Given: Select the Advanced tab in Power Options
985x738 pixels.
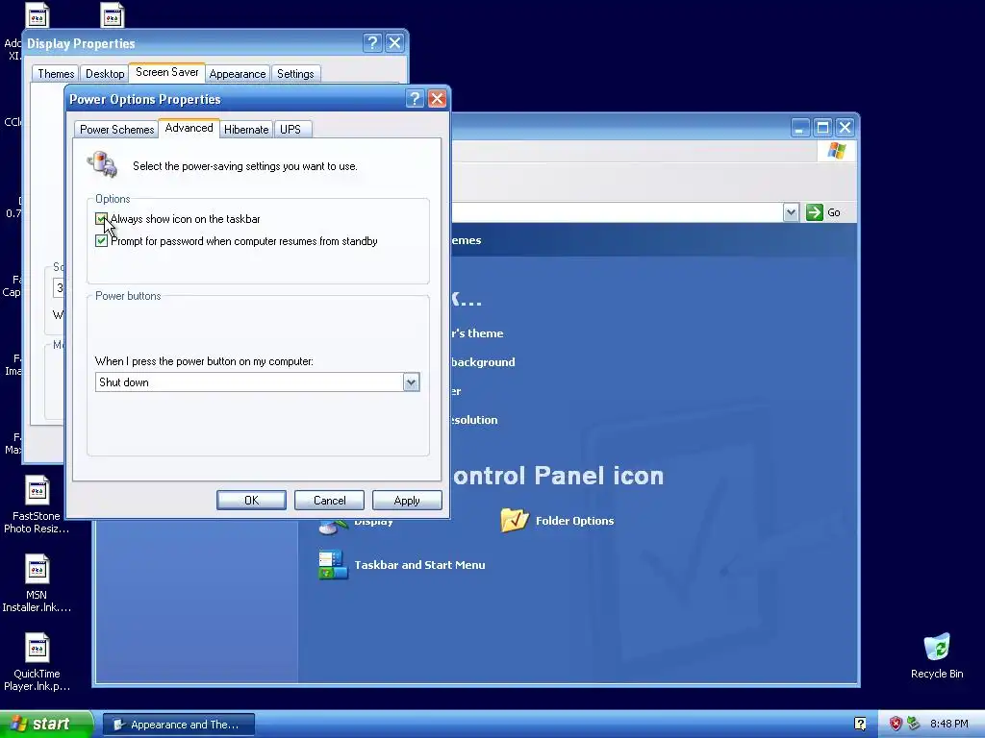Looking at the screenshot, I should [x=189, y=128].
